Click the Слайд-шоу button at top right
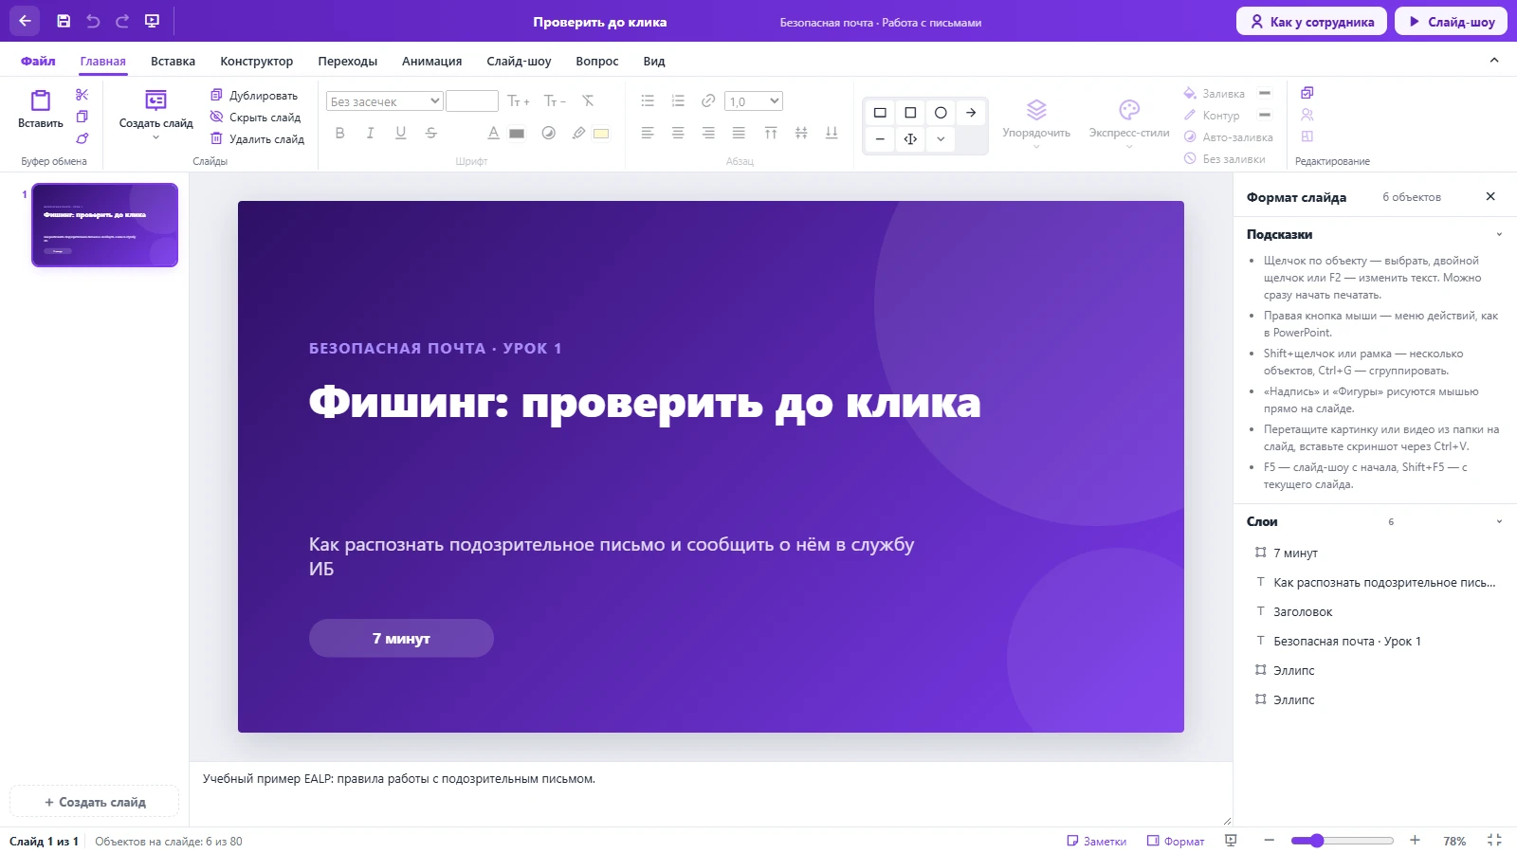This screenshot has width=1517, height=853. (1451, 21)
